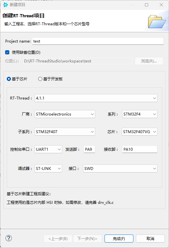Click the text 基于芯片新建工程后建议:
This screenshot has width=169, height=248.
29,194
